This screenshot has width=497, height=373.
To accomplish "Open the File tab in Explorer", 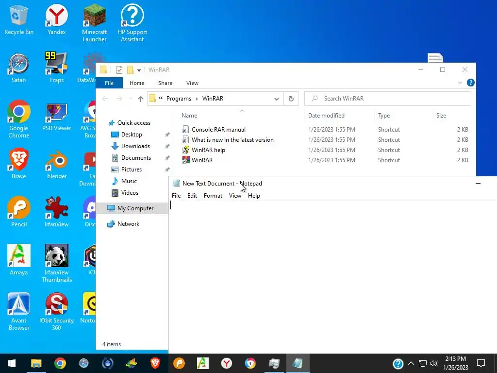I will tap(109, 83).
